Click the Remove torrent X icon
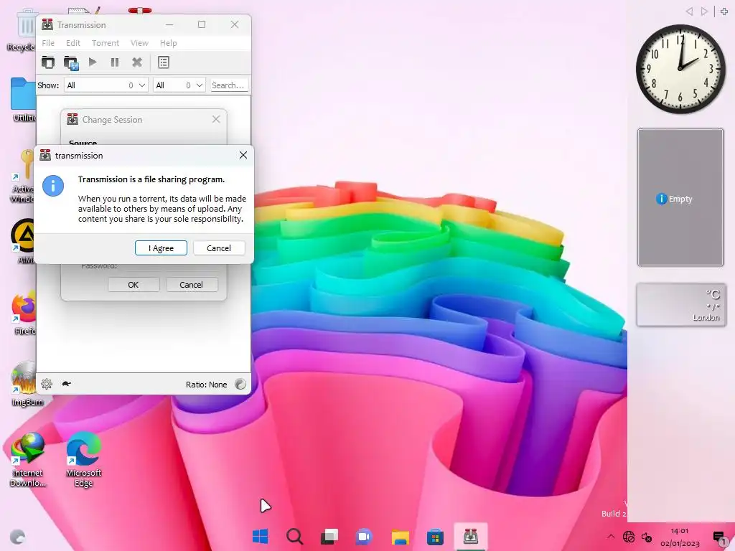Image resolution: width=735 pixels, height=551 pixels. (137, 62)
